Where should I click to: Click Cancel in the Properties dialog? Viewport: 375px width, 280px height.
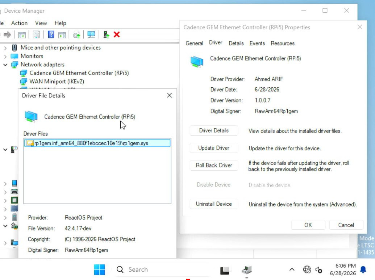click(346, 225)
